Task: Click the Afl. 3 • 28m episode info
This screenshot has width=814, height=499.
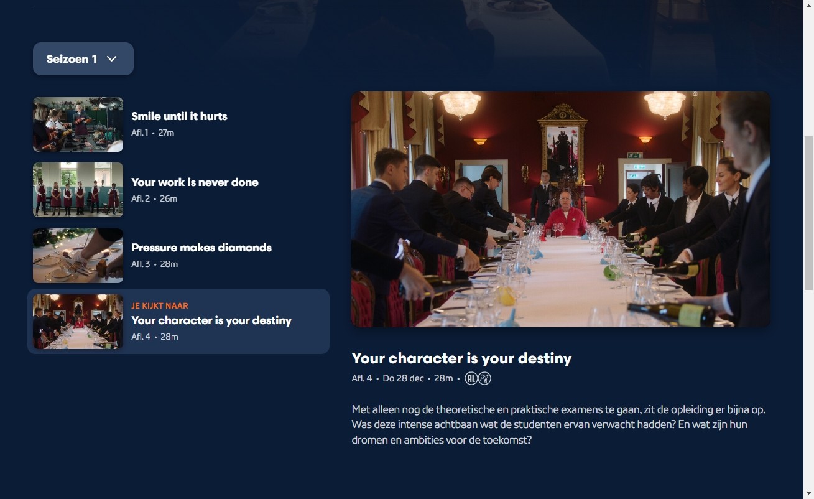Action: coord(154,264)
